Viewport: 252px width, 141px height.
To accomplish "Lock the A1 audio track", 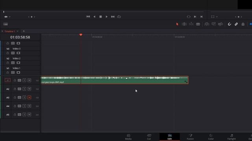I will [x=15, y=80].
